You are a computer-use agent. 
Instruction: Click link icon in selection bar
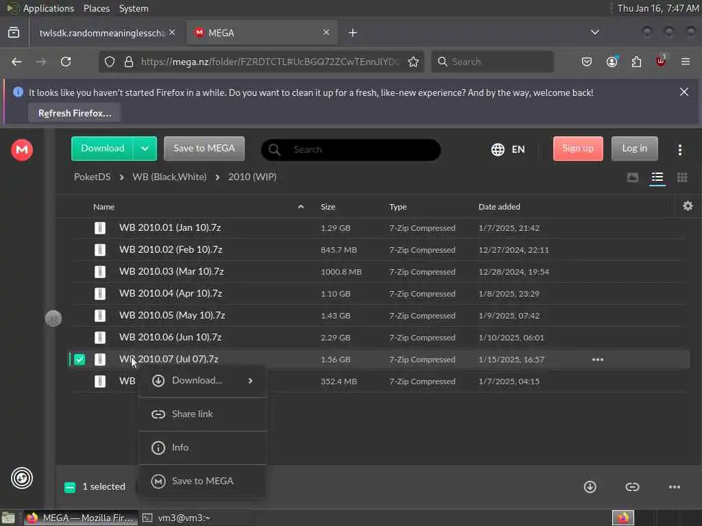[x=632, y=487]
